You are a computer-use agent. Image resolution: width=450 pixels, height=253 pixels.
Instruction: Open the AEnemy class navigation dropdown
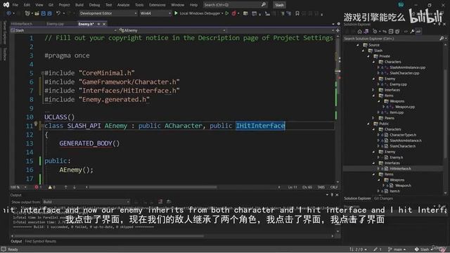[x=172, y=30]
